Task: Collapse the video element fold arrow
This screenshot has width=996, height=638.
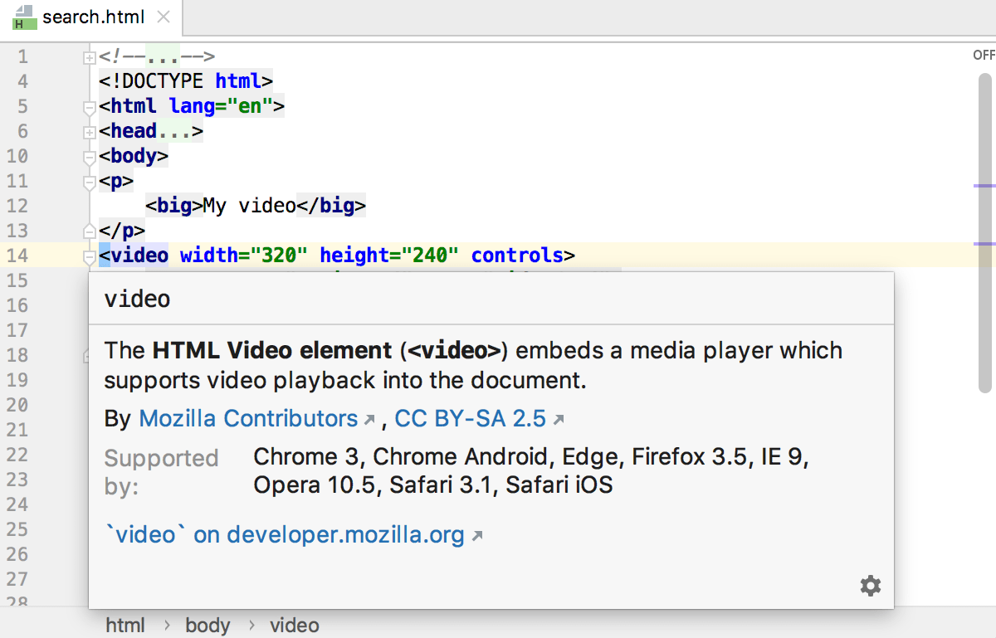Action: (89, 258)
